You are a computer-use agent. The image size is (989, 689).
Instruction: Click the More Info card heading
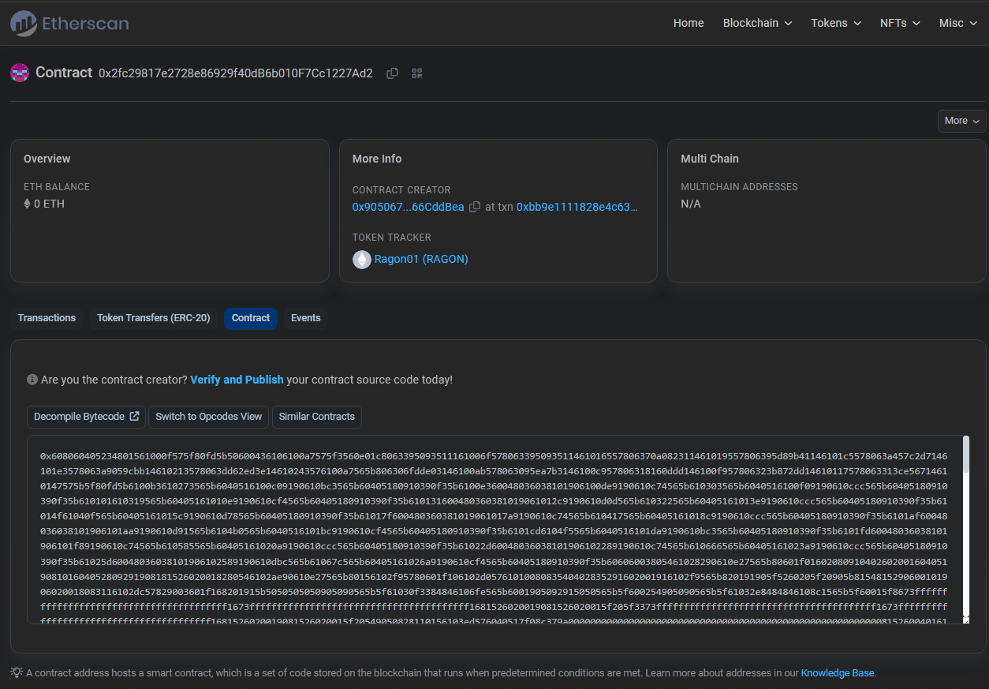click(377, 159)
